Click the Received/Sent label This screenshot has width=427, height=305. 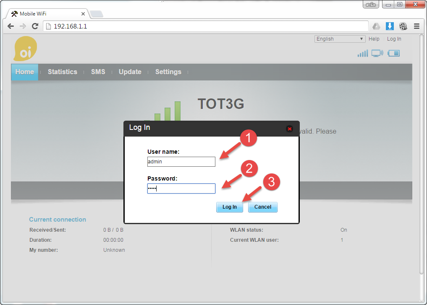48,230
